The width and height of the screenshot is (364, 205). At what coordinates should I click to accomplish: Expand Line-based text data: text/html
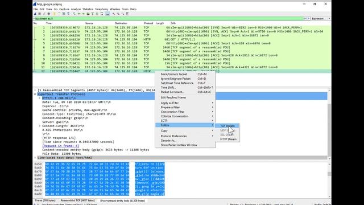point(35,158)
